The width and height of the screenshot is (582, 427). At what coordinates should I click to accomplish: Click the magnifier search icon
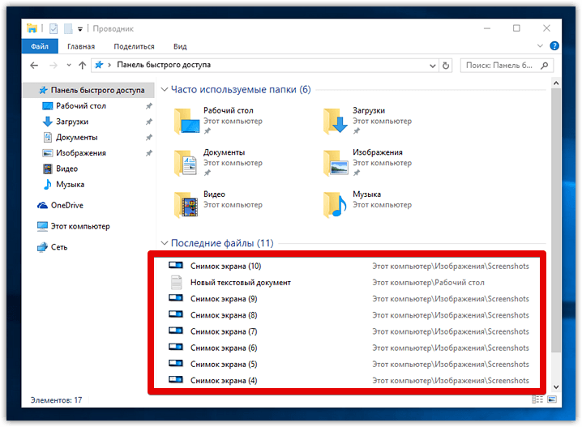pos(545,66)
